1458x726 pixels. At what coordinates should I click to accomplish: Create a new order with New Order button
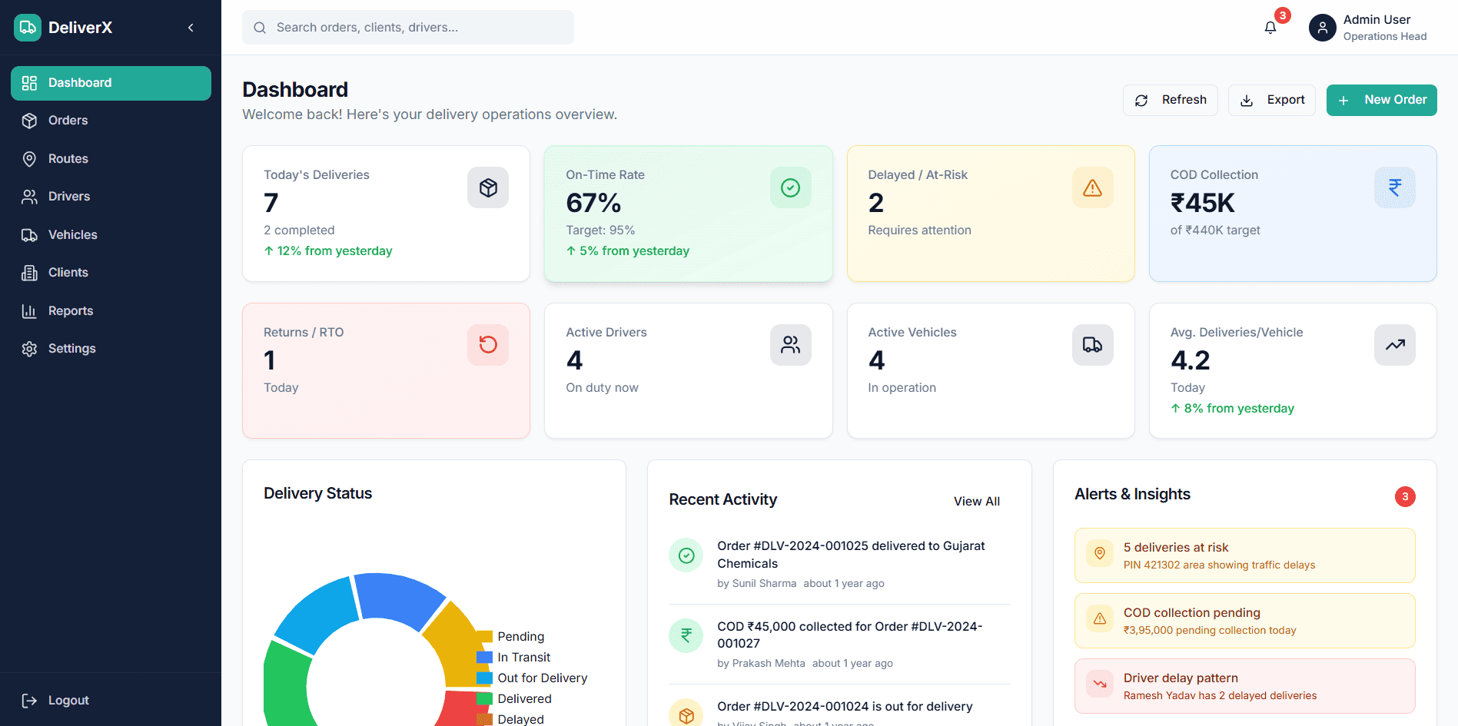[1381, 100]
